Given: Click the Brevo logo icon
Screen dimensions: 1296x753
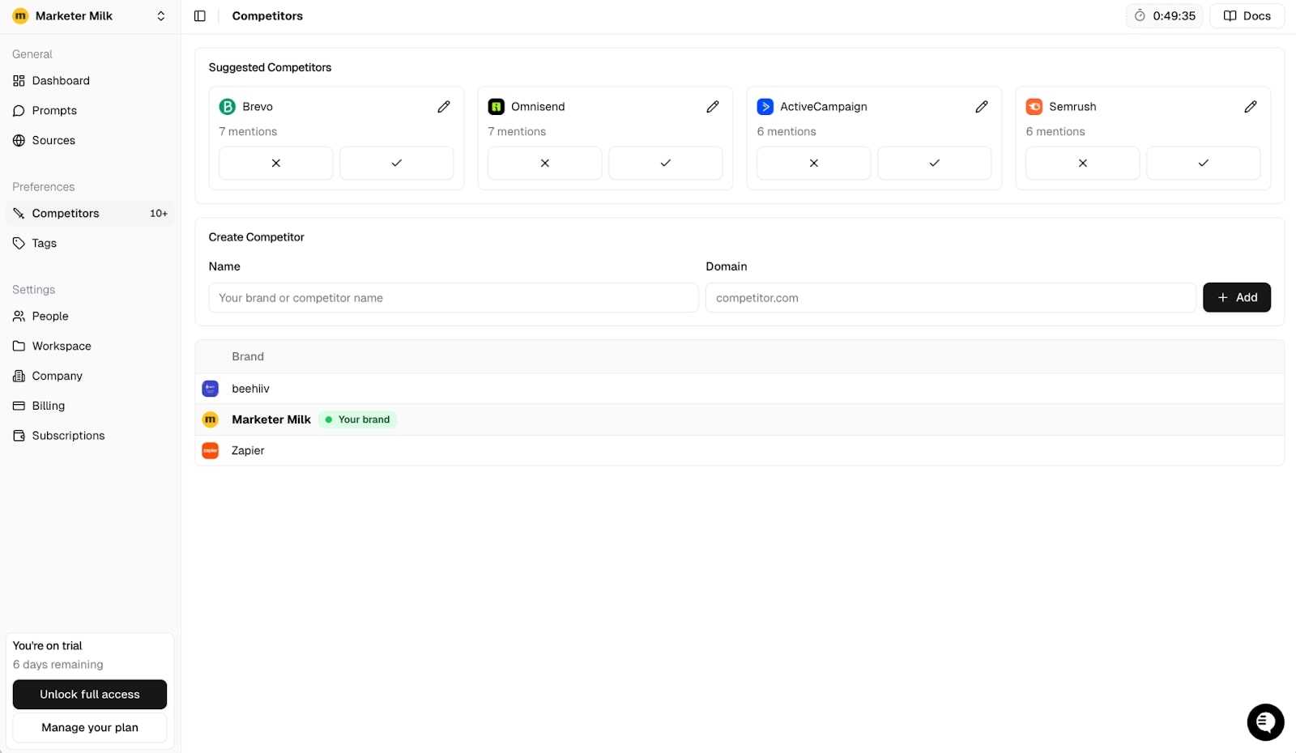Looking at the screenshot, I should click(228, 107).
